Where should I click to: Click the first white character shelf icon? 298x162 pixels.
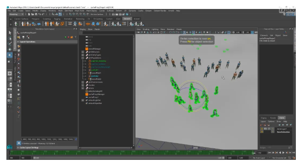click(16, 24)
